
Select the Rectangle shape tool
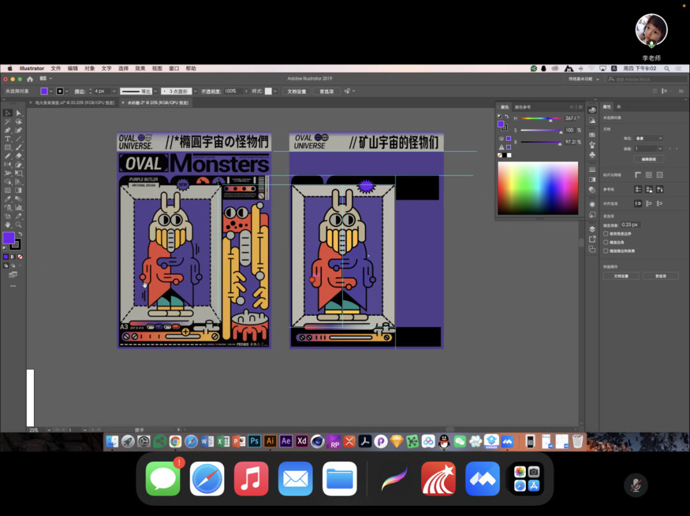8,147
